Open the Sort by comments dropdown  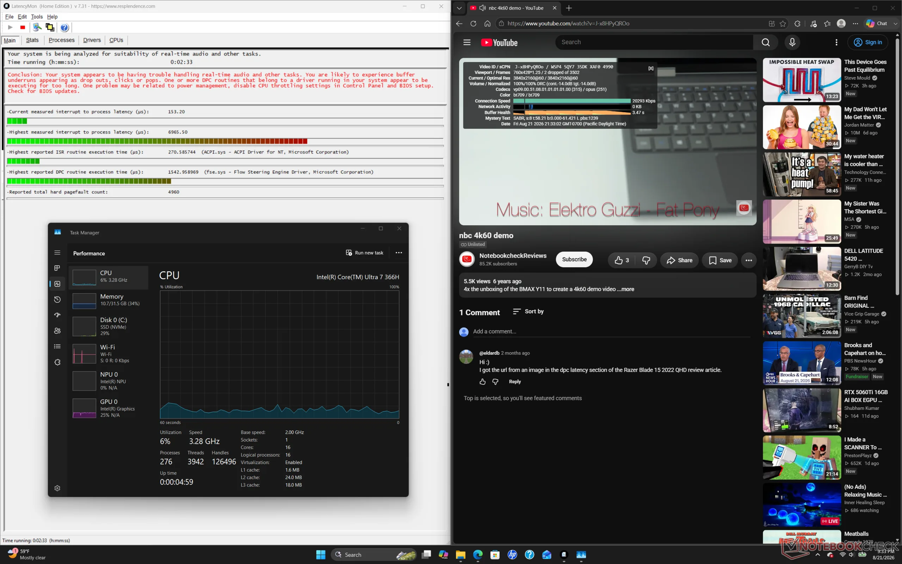[528, 312]
